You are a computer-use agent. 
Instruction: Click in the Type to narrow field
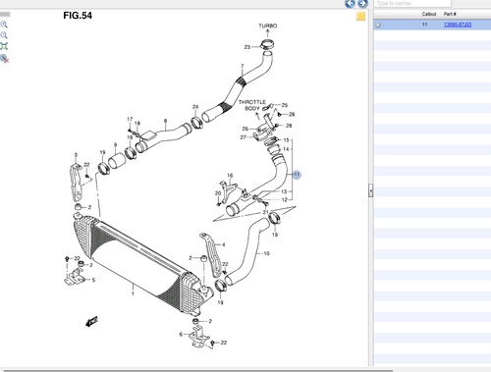click(x=412, y=4)
